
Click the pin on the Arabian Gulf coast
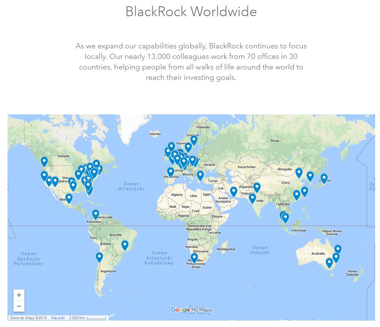click(233, 191)
